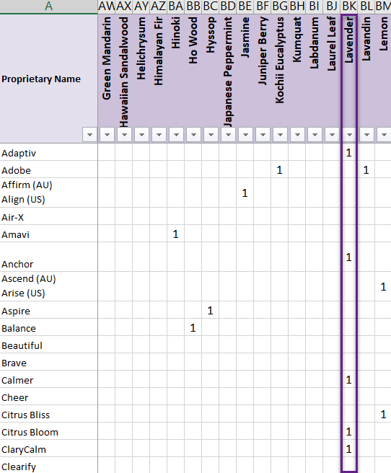Open the Jasmine column filter dropdown
The width and height of the screenshot is (391, 473).
pyautogui.click(x=245, y=135)
